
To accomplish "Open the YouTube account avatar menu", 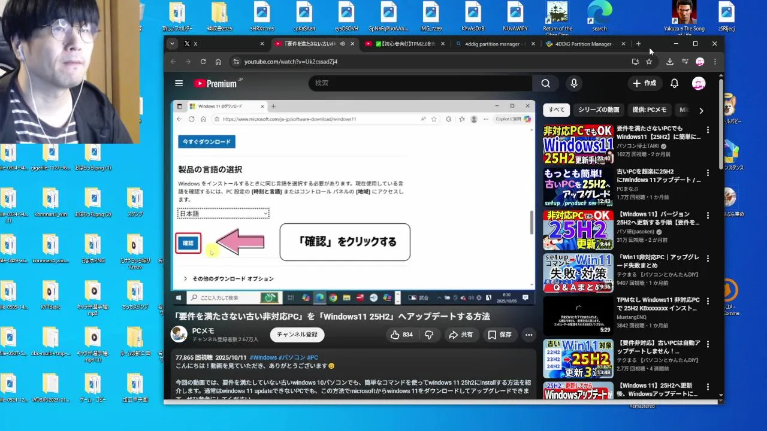I will click(x=699, y=83).
